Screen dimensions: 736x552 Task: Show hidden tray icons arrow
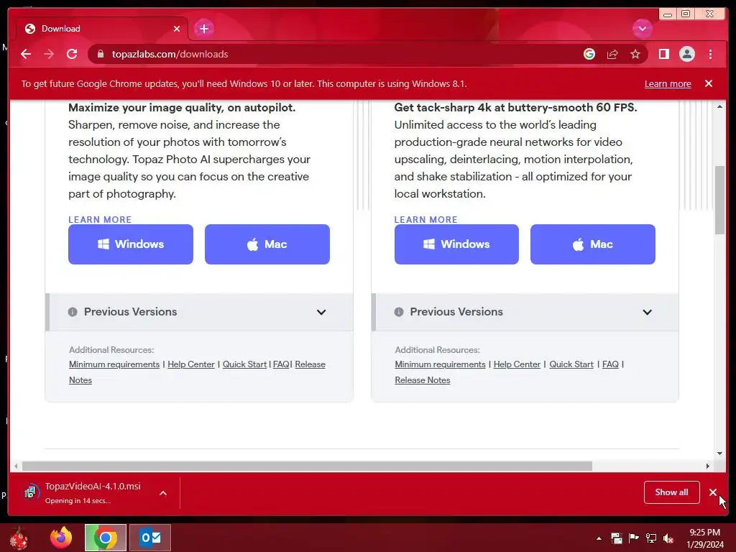tap(599, 538)
